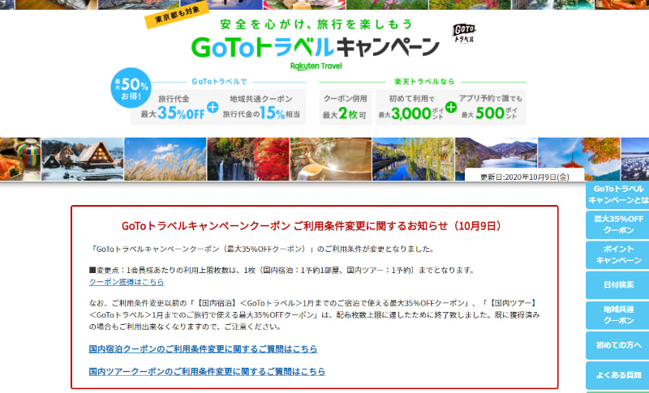Click the red notice heading about クーポン ご利用条件変更
Image resolution: width=649 pixels, height=393 pixels.
pyautogui.click(x=312, y=226)
